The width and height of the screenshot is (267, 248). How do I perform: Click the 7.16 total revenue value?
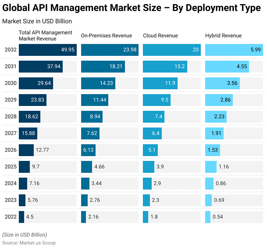click(x=34, y=183)
